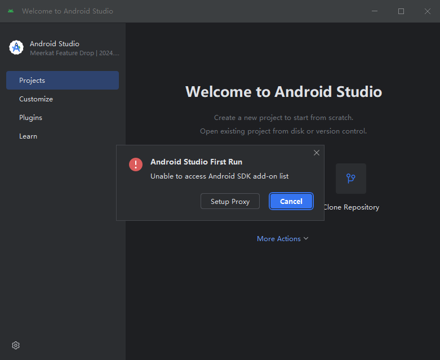Image resolution: width=440 pixels, height=360 pixels.
Task: Click the Meerkat Feature Drop version text
Action: pyautogui.click(x=74, y=53)
